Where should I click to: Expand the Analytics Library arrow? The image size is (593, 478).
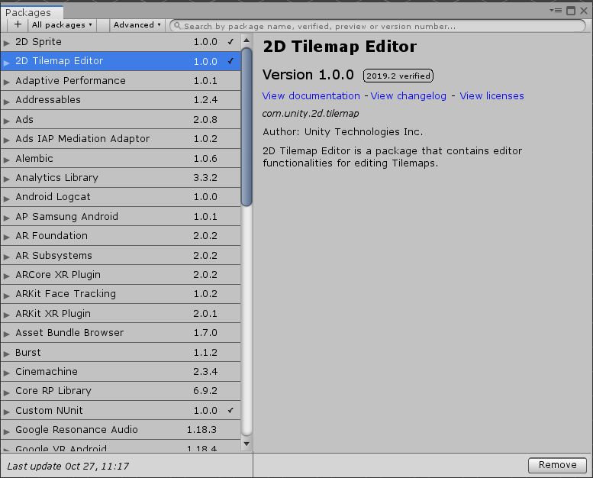pos(6,179)
